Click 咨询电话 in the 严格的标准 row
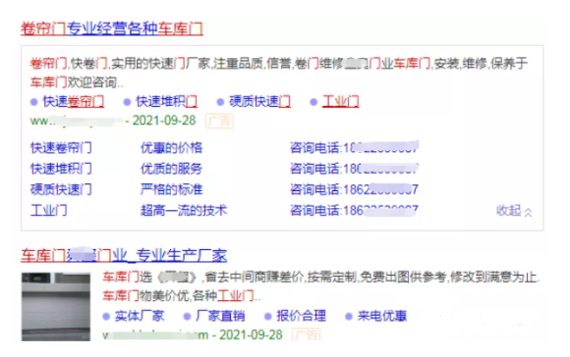 [x=354, y=189]
